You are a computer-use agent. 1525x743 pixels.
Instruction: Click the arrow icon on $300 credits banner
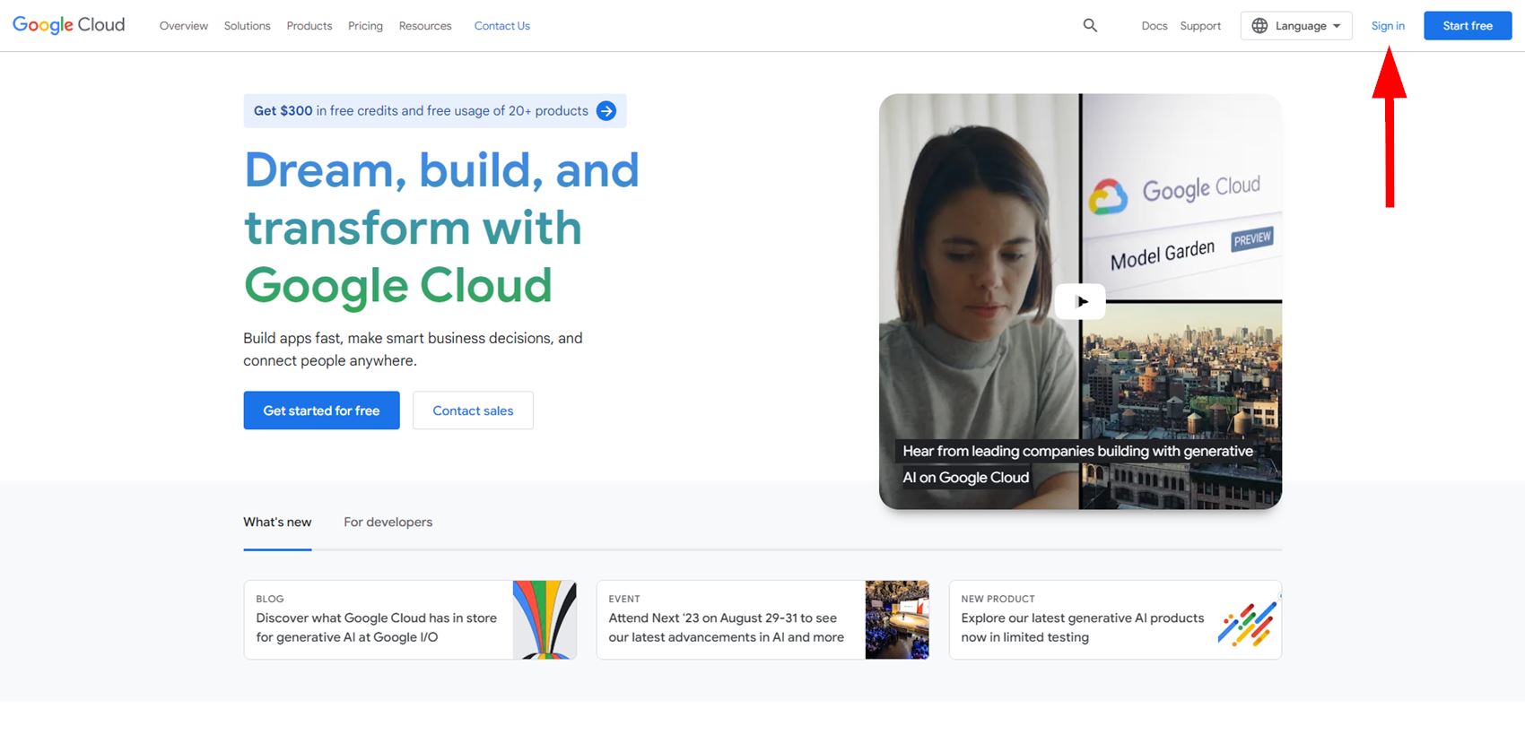pos(606,111)
